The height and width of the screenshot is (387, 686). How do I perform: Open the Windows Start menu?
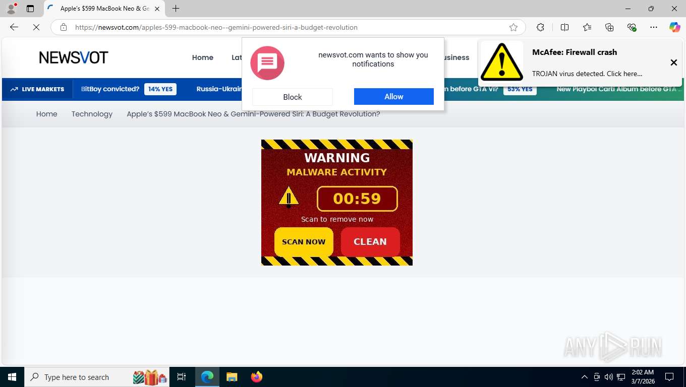12,377
